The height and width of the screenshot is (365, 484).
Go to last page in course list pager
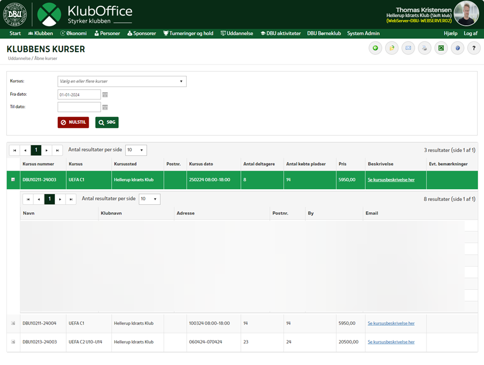coord(58,151)
